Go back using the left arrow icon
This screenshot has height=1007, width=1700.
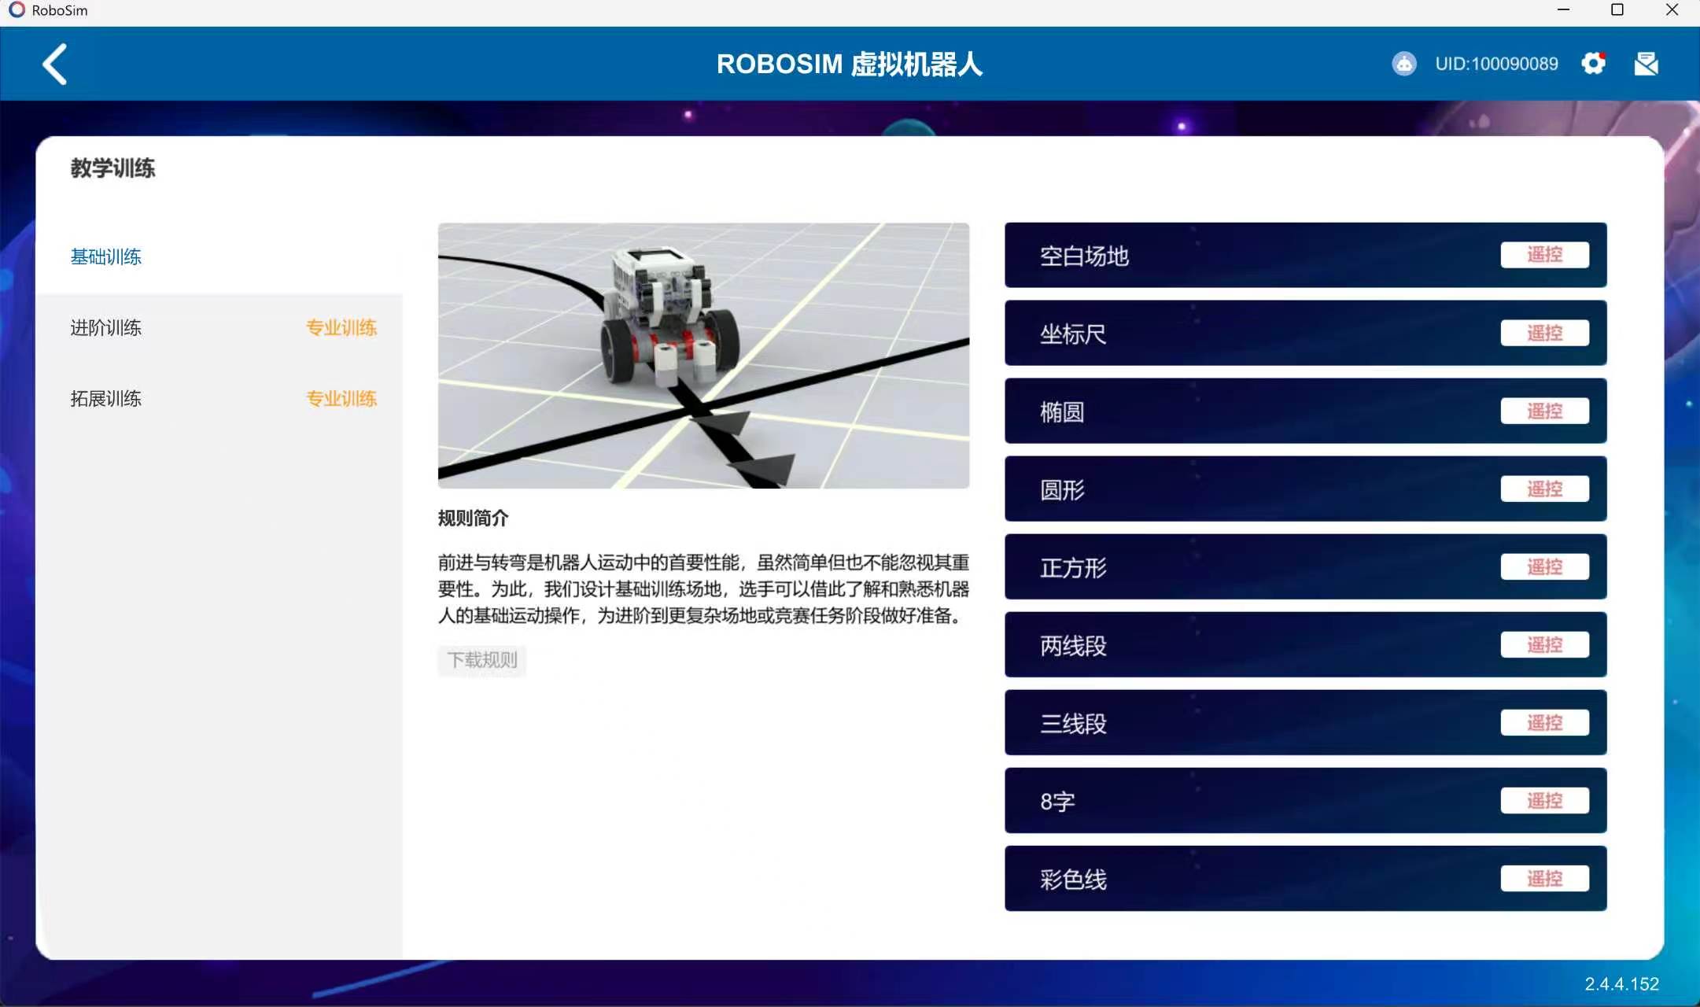point(54,64)
